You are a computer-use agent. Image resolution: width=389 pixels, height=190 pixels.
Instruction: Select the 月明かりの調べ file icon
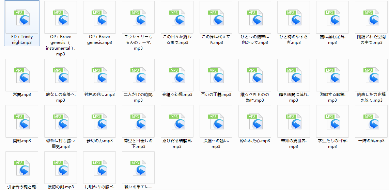point(99,168)
